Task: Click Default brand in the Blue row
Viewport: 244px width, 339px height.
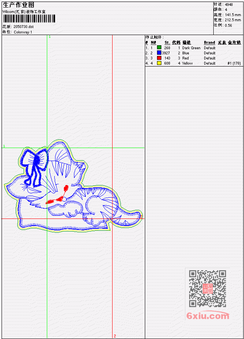Action: (x=210, y=53)
